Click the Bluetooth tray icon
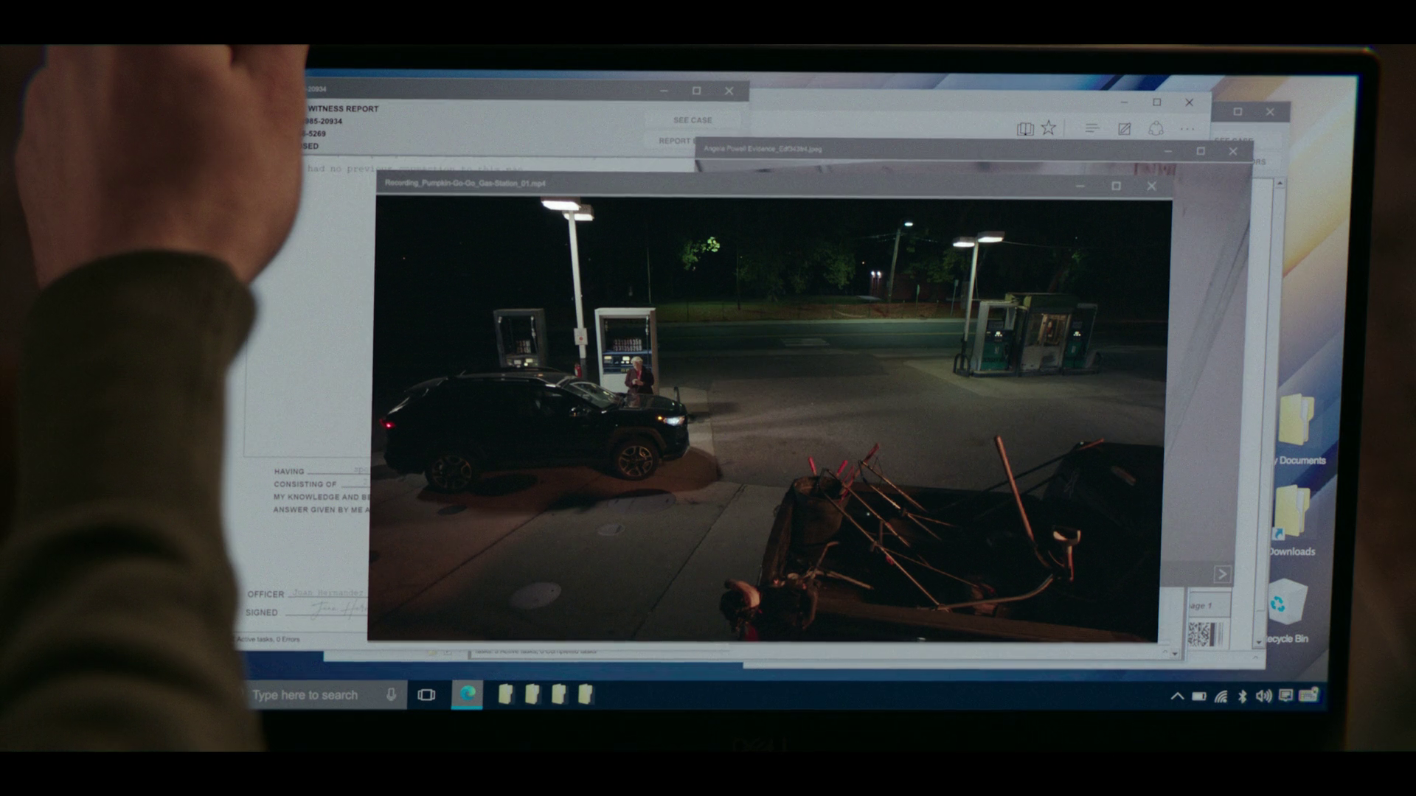The image size is (1416, 796). (1243, 696)
